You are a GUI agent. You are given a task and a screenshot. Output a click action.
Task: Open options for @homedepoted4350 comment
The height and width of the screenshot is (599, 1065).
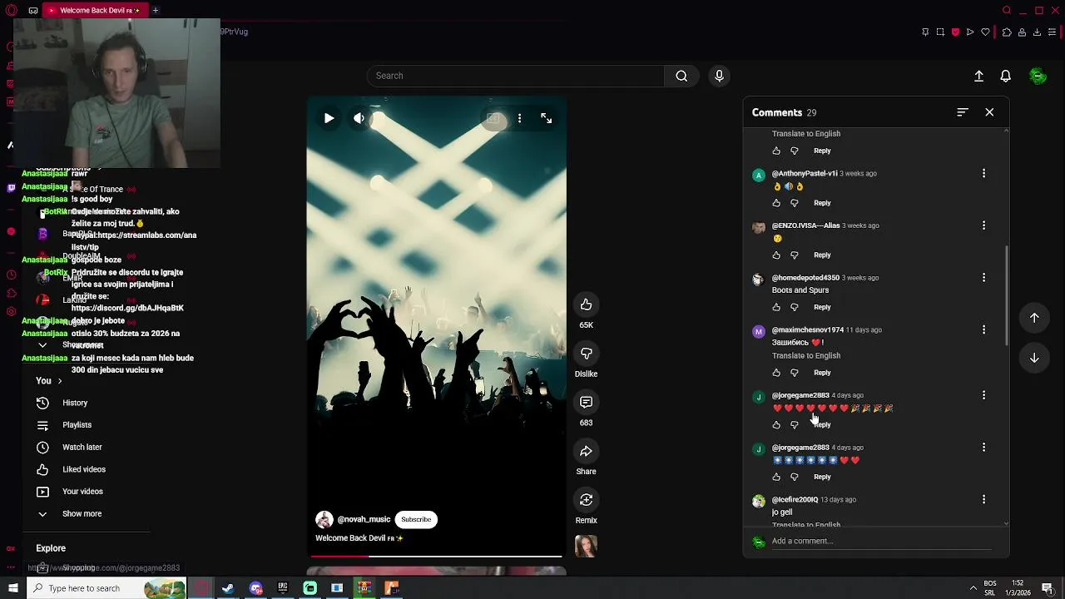[x=983, y=277]
